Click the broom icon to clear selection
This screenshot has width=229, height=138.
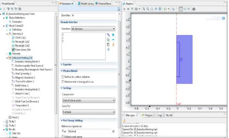click(x=113, y=45)
